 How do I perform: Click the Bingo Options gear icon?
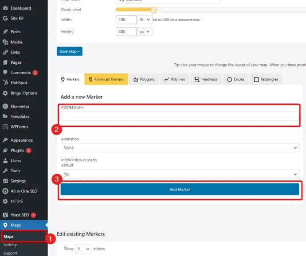(5, 93)
